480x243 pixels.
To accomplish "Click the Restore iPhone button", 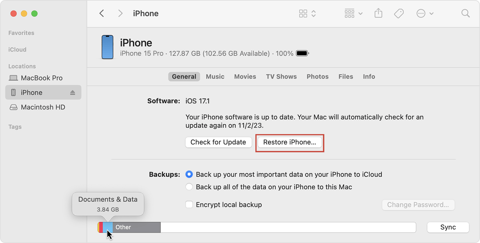I will pos(290,142).
